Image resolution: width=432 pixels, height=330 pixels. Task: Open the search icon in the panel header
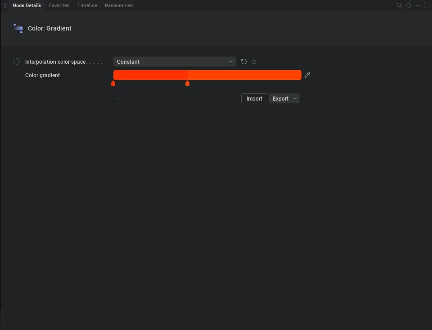pos(399,5)
